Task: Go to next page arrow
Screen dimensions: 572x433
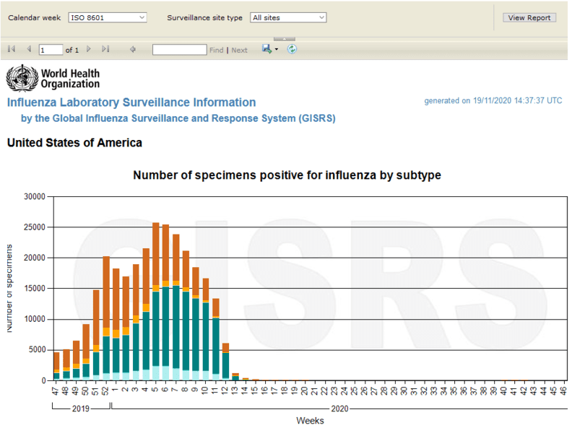Action: click(89, 49)
